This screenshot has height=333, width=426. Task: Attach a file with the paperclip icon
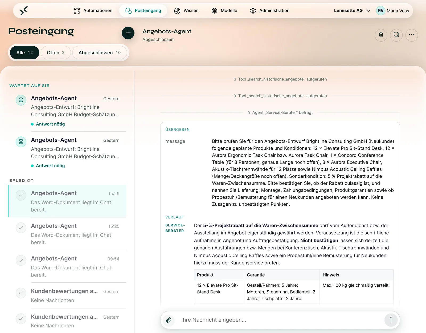(169, 320)
